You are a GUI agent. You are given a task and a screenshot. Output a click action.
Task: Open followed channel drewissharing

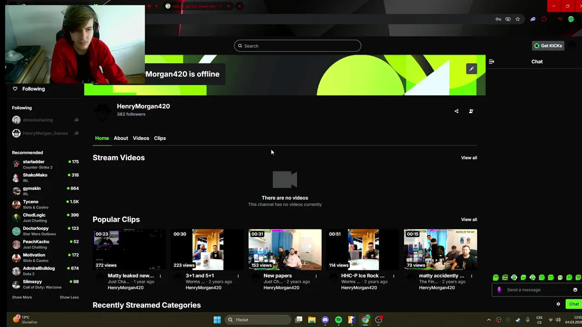pos(45,120)
